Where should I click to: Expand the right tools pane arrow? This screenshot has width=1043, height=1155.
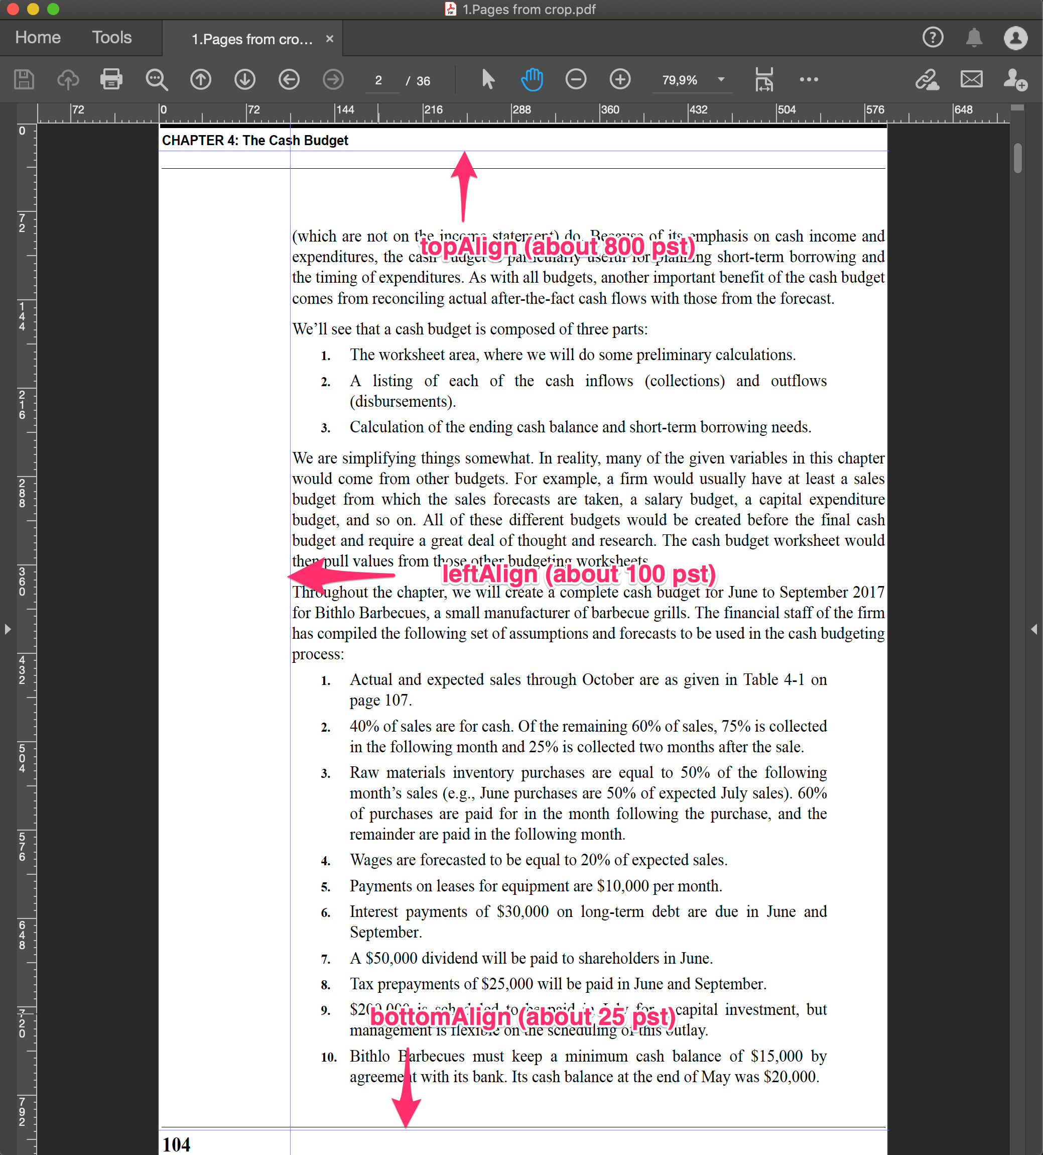[1034, 629]
